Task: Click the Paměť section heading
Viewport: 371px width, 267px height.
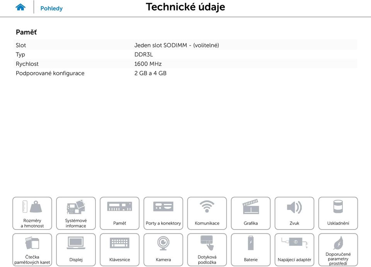Action: (x=26, y=32)
